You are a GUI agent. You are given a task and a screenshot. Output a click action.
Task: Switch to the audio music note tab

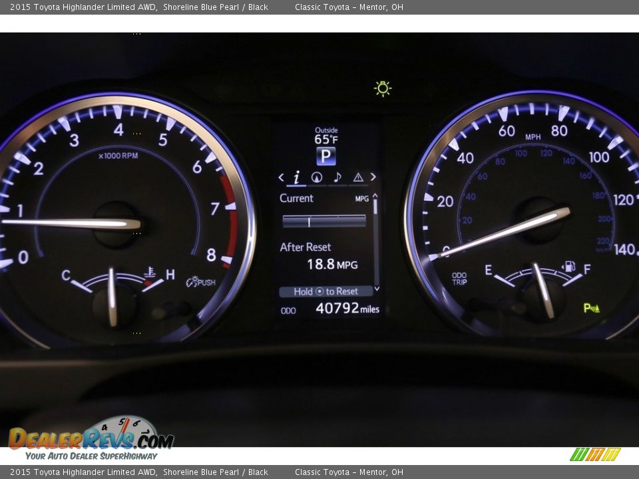(337, 177)
